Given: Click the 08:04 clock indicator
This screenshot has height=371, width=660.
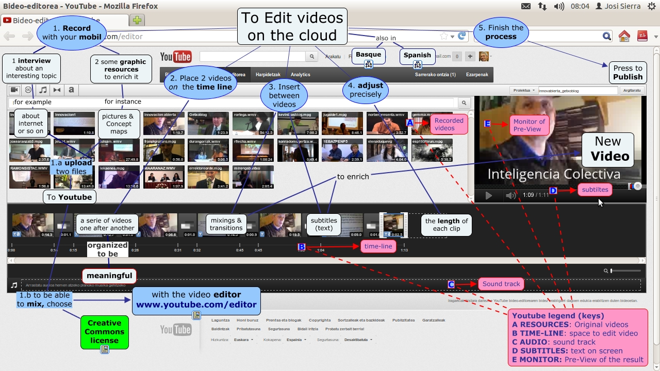Looking at the screenshot, I should [x=580, y=6].
